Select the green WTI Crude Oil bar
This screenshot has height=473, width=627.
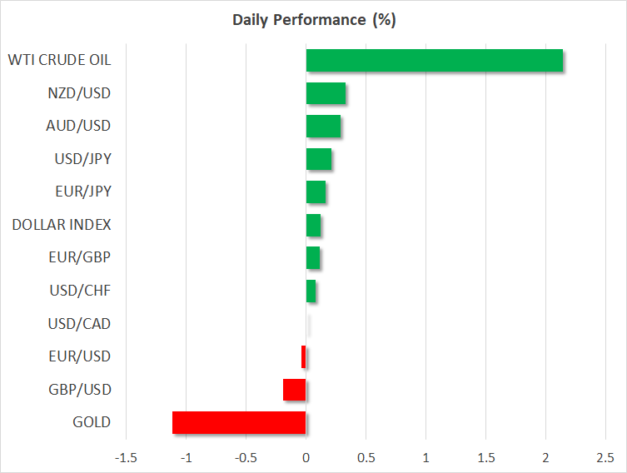[x=434, y=61]
